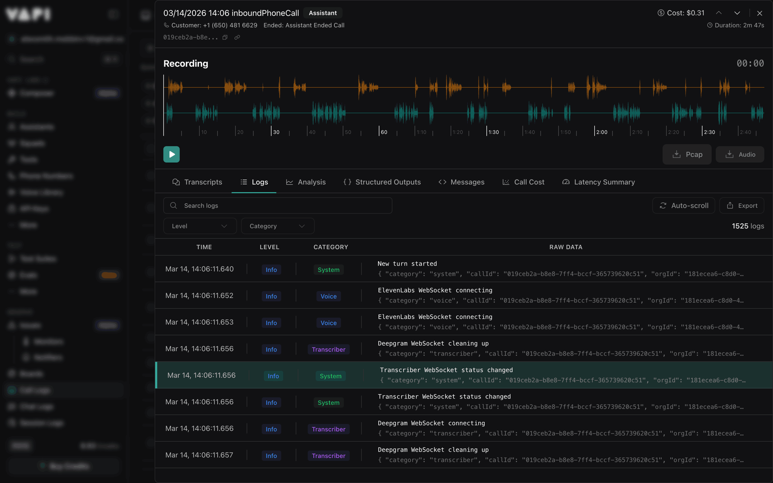
Task: Seek to the 60 second waveform marker
Action: click(384, 132)
